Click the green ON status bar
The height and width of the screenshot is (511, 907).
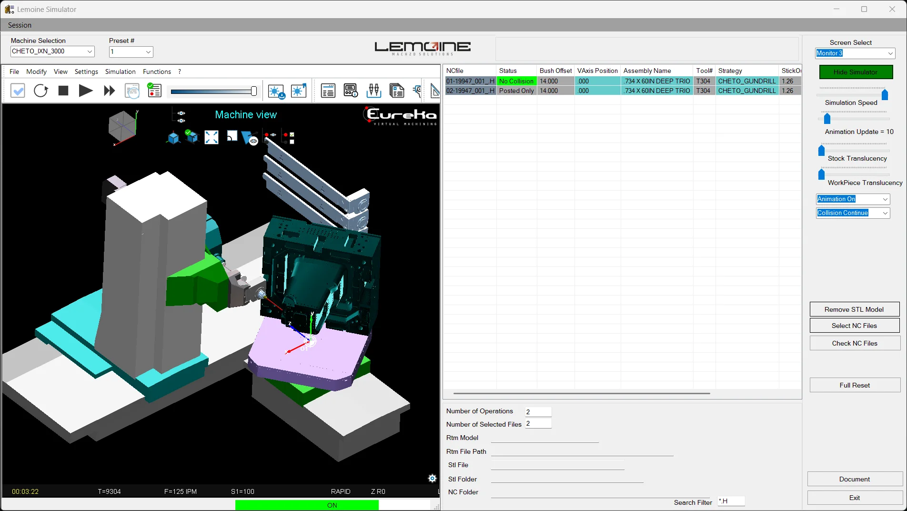(x=307, y=505)
